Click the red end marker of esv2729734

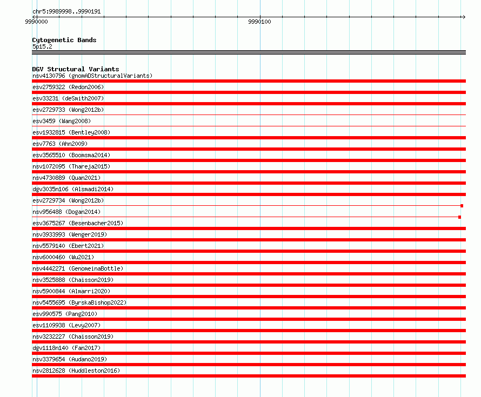click(462, 206)
